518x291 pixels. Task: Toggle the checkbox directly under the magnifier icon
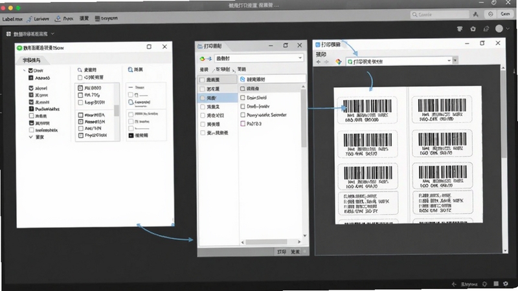pos(80,78)
